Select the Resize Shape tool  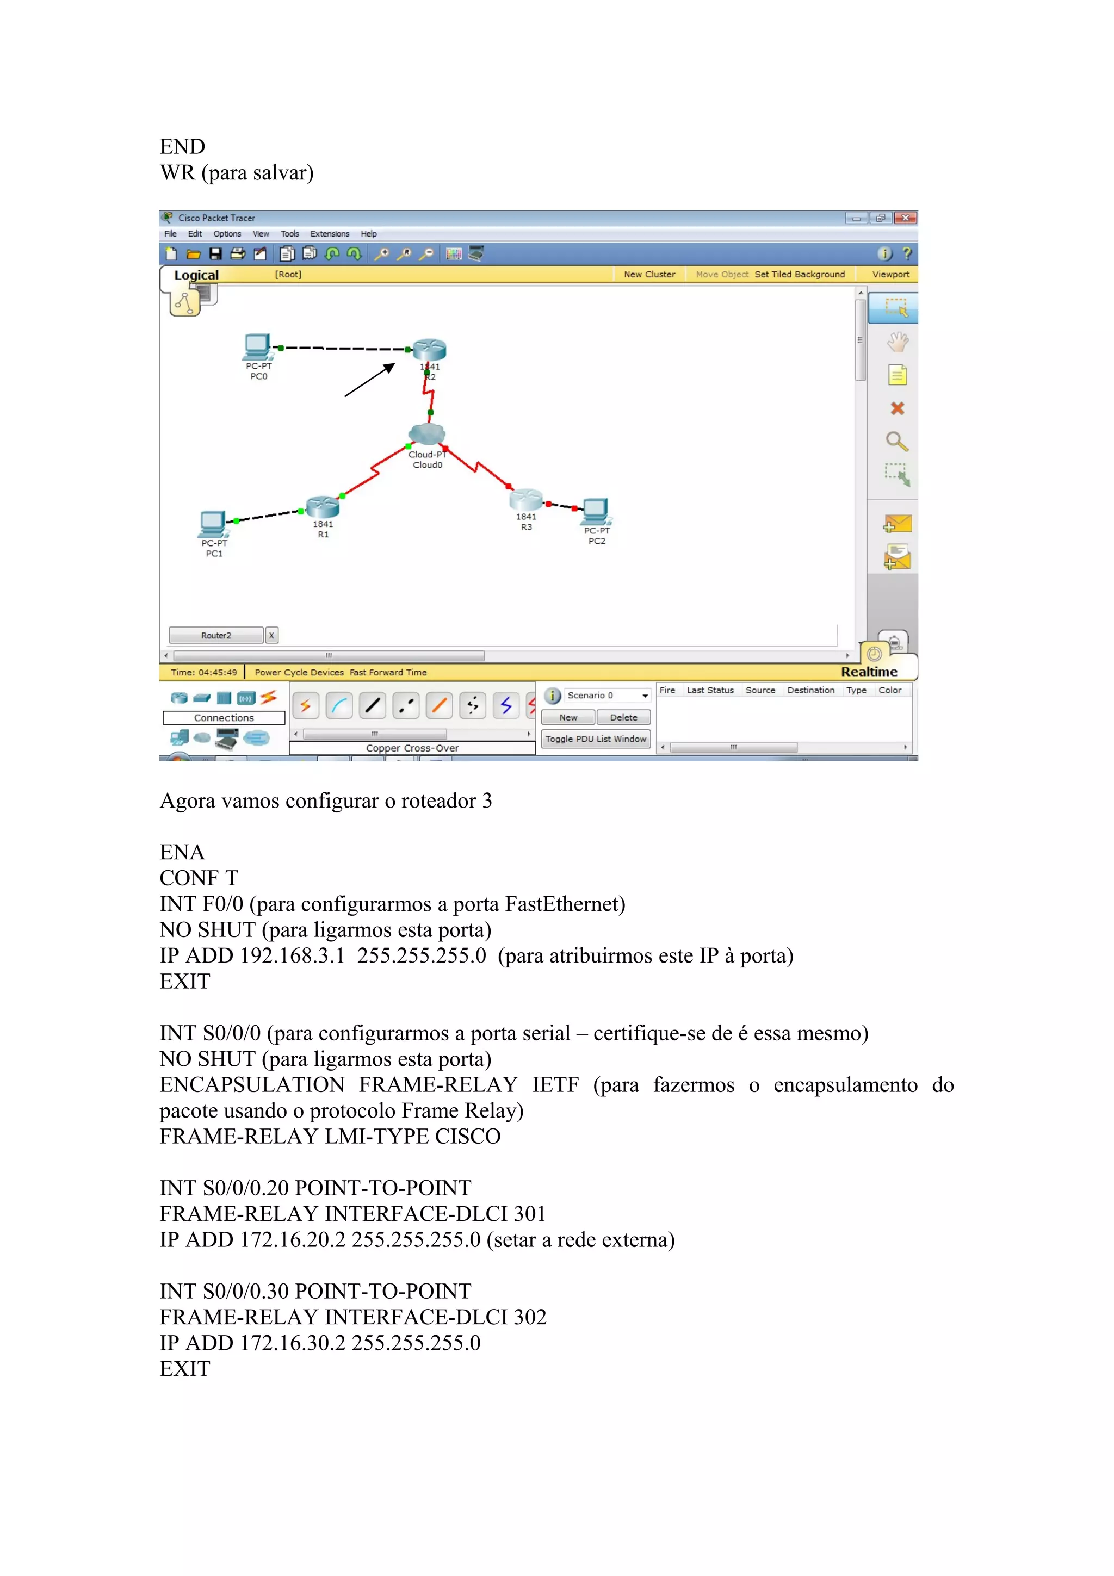click(897, 474)
